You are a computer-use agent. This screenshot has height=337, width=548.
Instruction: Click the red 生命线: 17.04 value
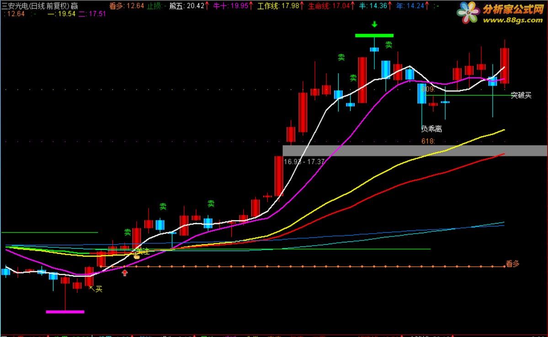tap(329, 6)
